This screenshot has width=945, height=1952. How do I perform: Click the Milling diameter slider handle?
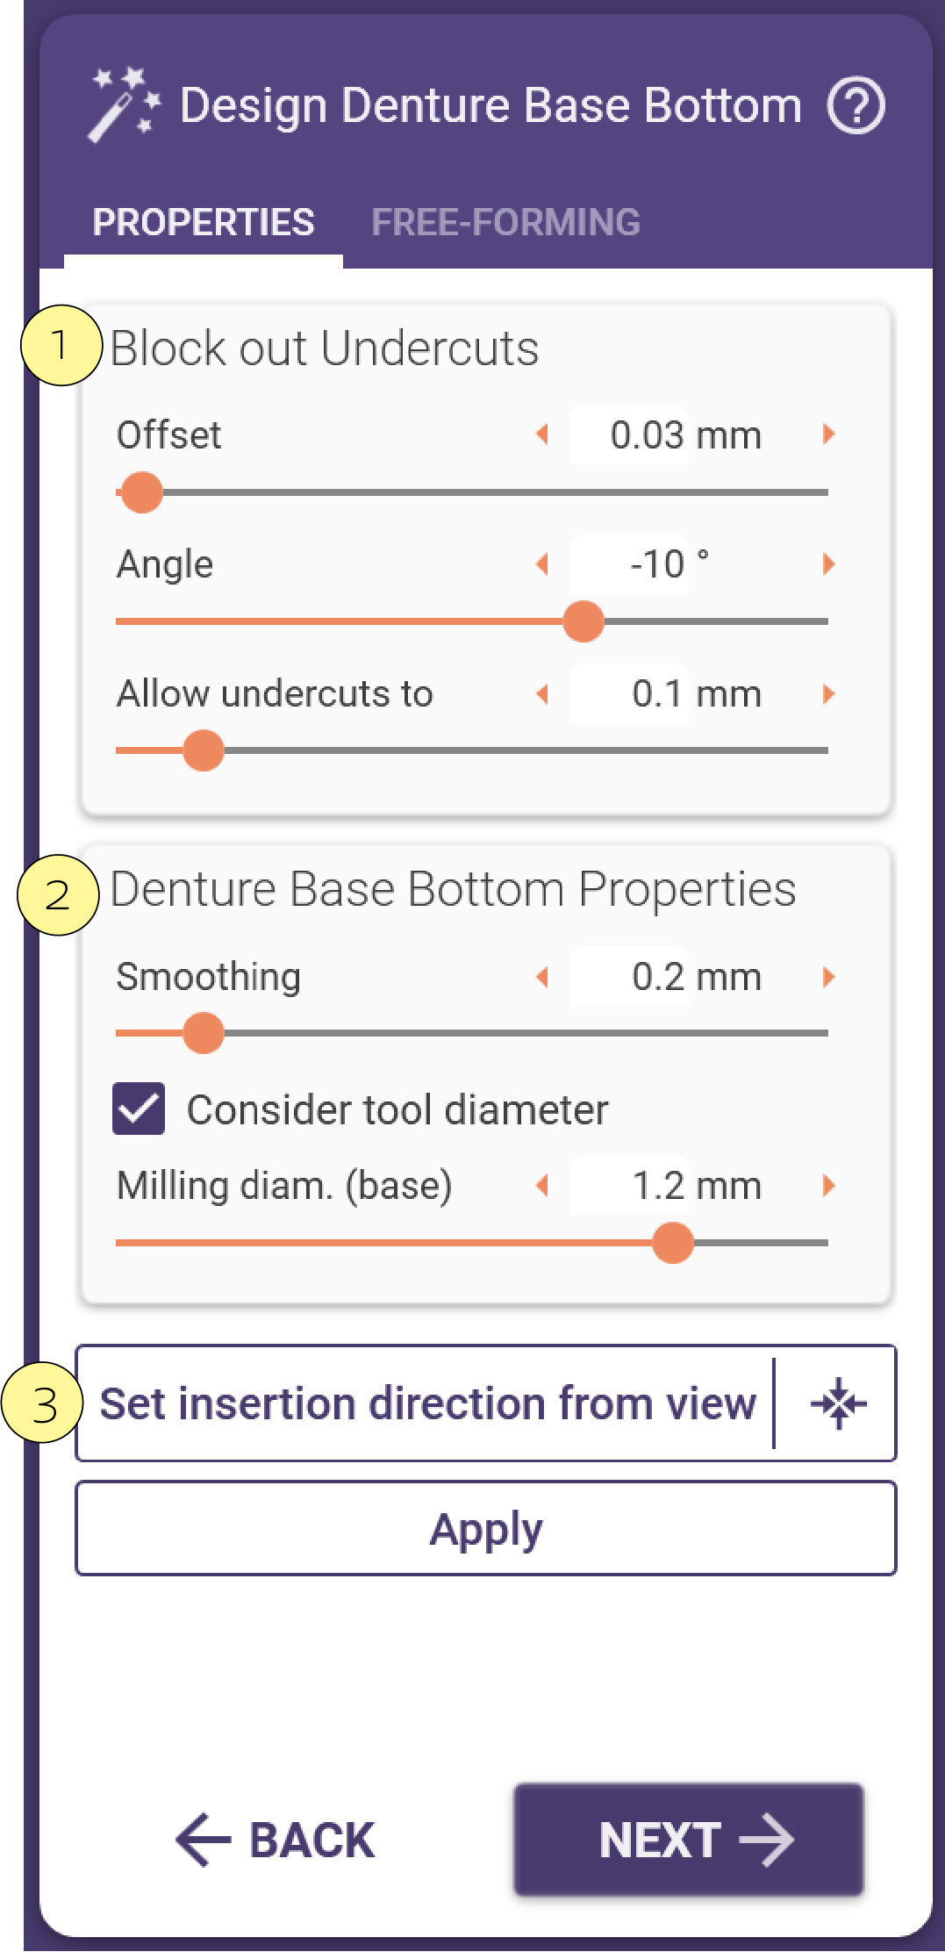coord(674,1243)
